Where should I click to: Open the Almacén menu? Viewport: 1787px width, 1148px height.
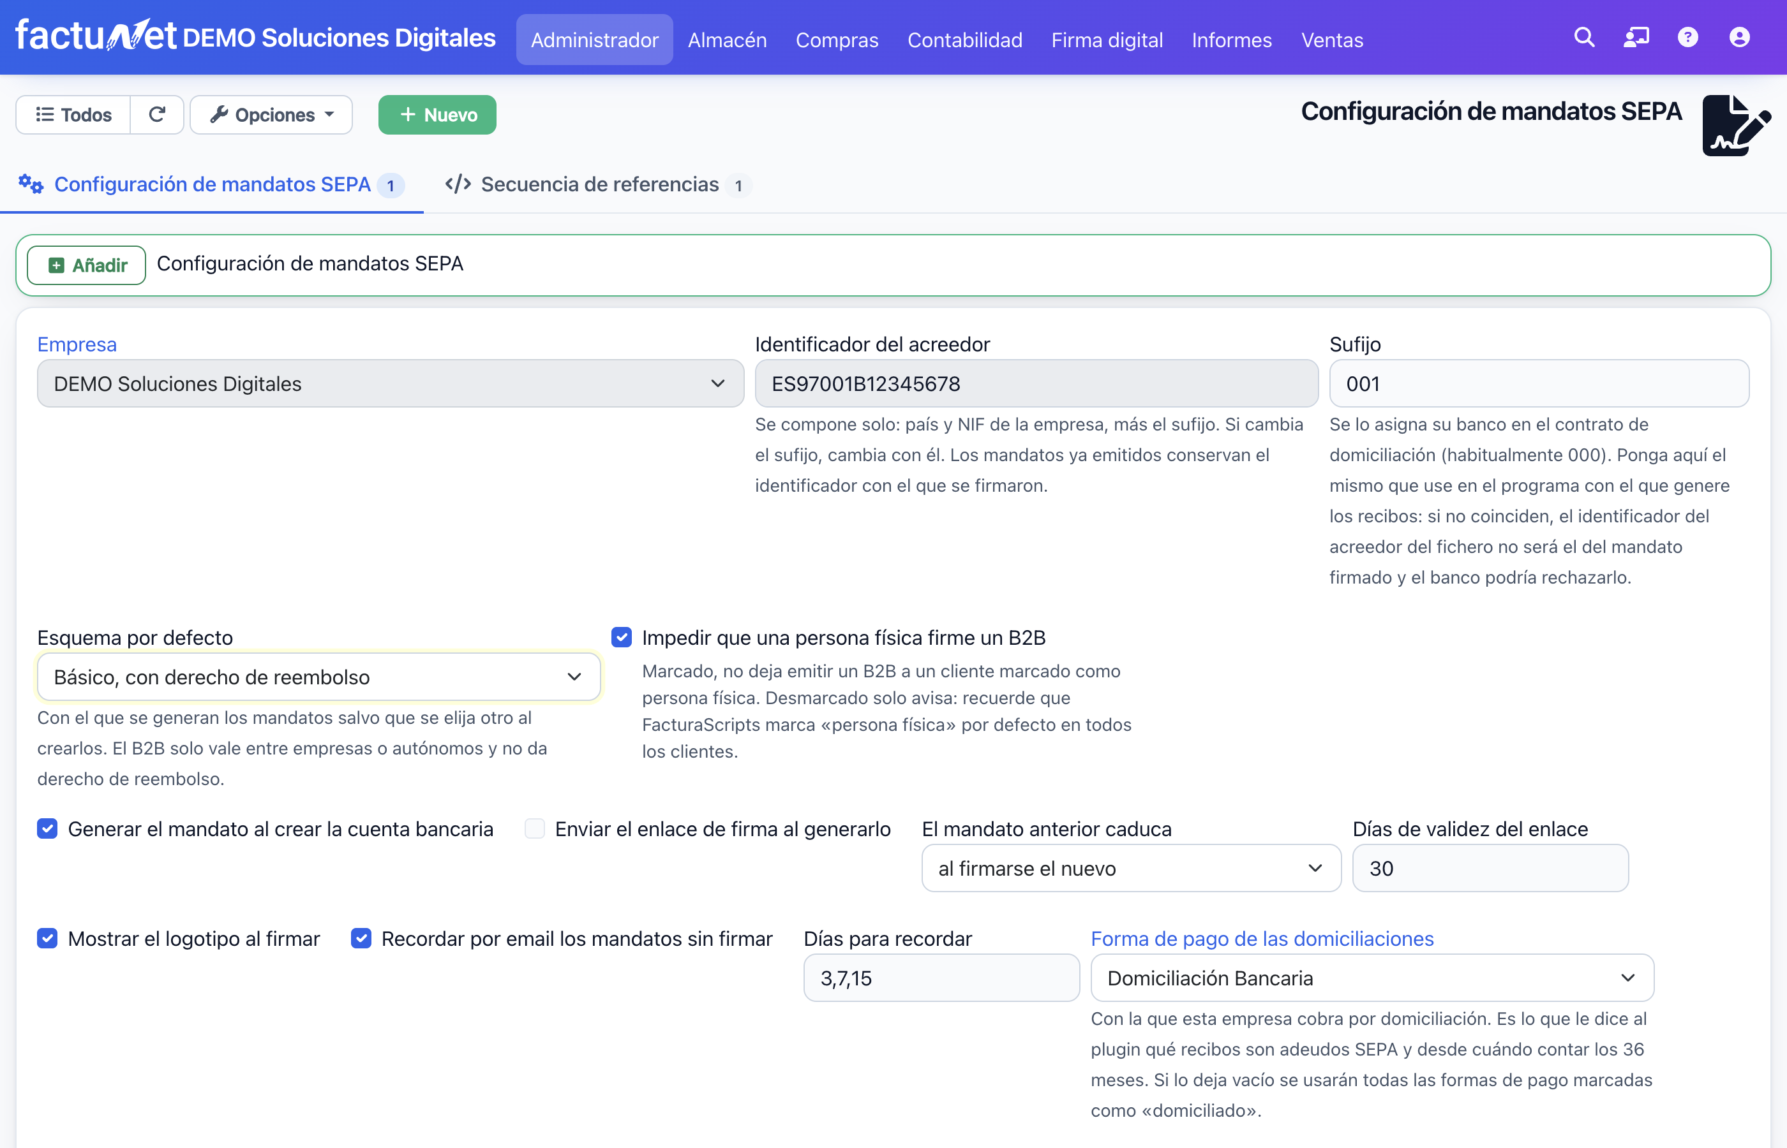click(727, 40)
